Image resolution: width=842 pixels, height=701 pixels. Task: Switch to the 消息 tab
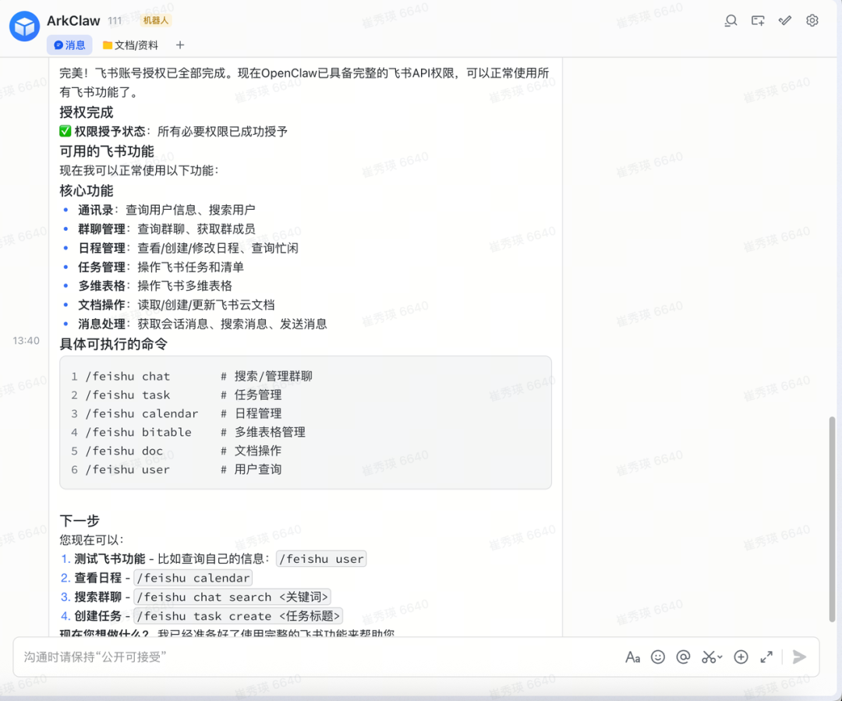coord(69,45)
